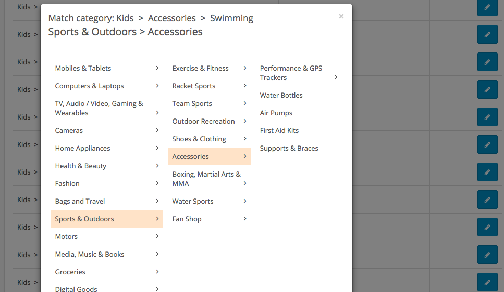Open the Racket Sports category
Screen dimensions: 504x292
(194, 86)
